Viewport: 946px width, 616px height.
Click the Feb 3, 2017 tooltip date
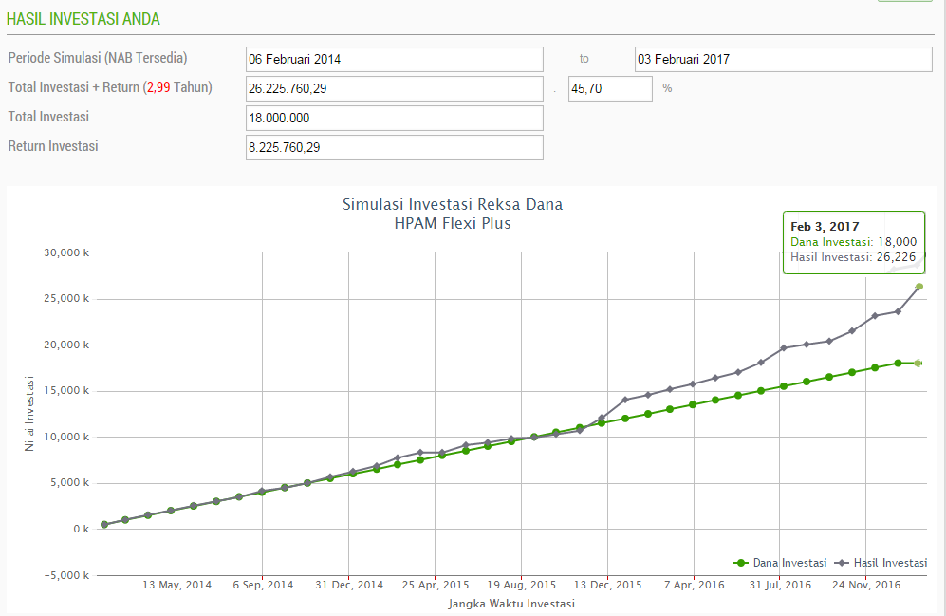[825, 227]
